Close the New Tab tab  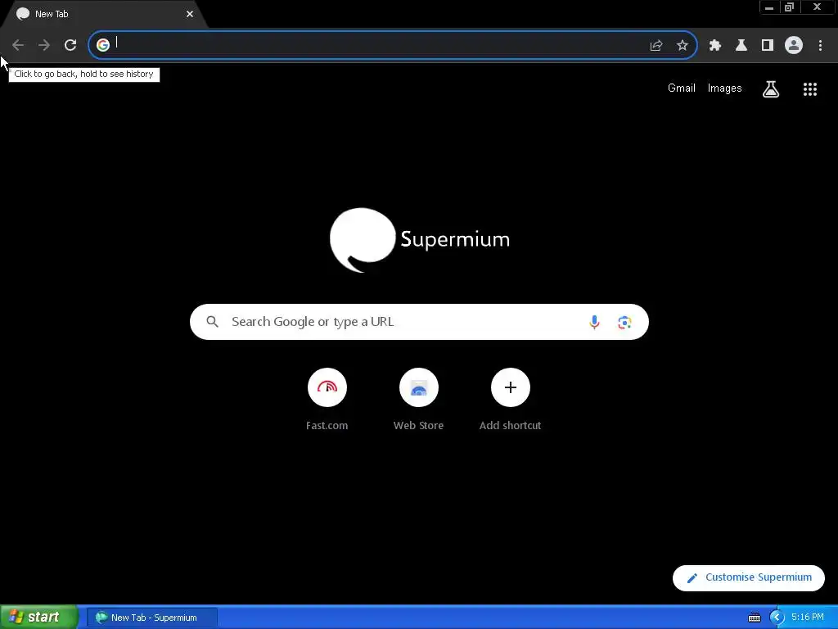click(190, 14)
